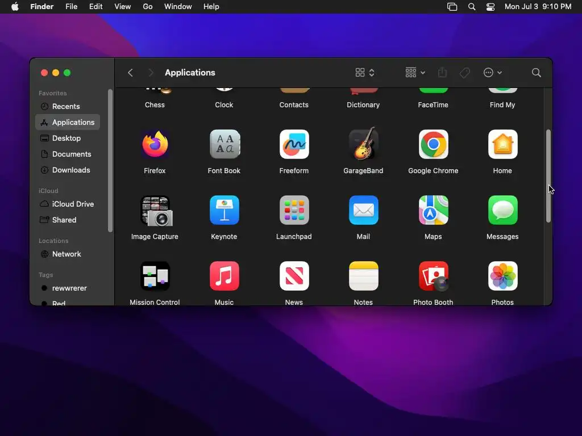Select the Mail envelope icon
Viewport: 582px width, 436px height.
coord(363,210)
